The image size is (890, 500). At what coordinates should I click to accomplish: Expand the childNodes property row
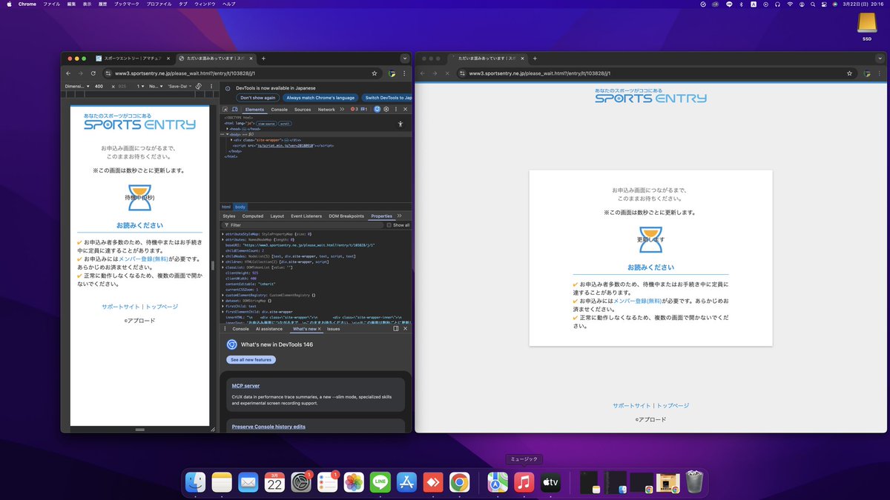coord(224,256)
